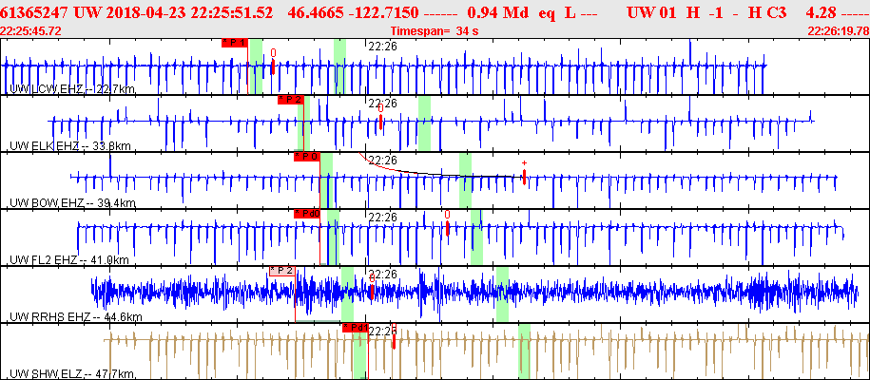Click the P pick flag on BOW trace
Image resolution: width=870 pixels, height=380 pixels.
click(x=306, y=157)
